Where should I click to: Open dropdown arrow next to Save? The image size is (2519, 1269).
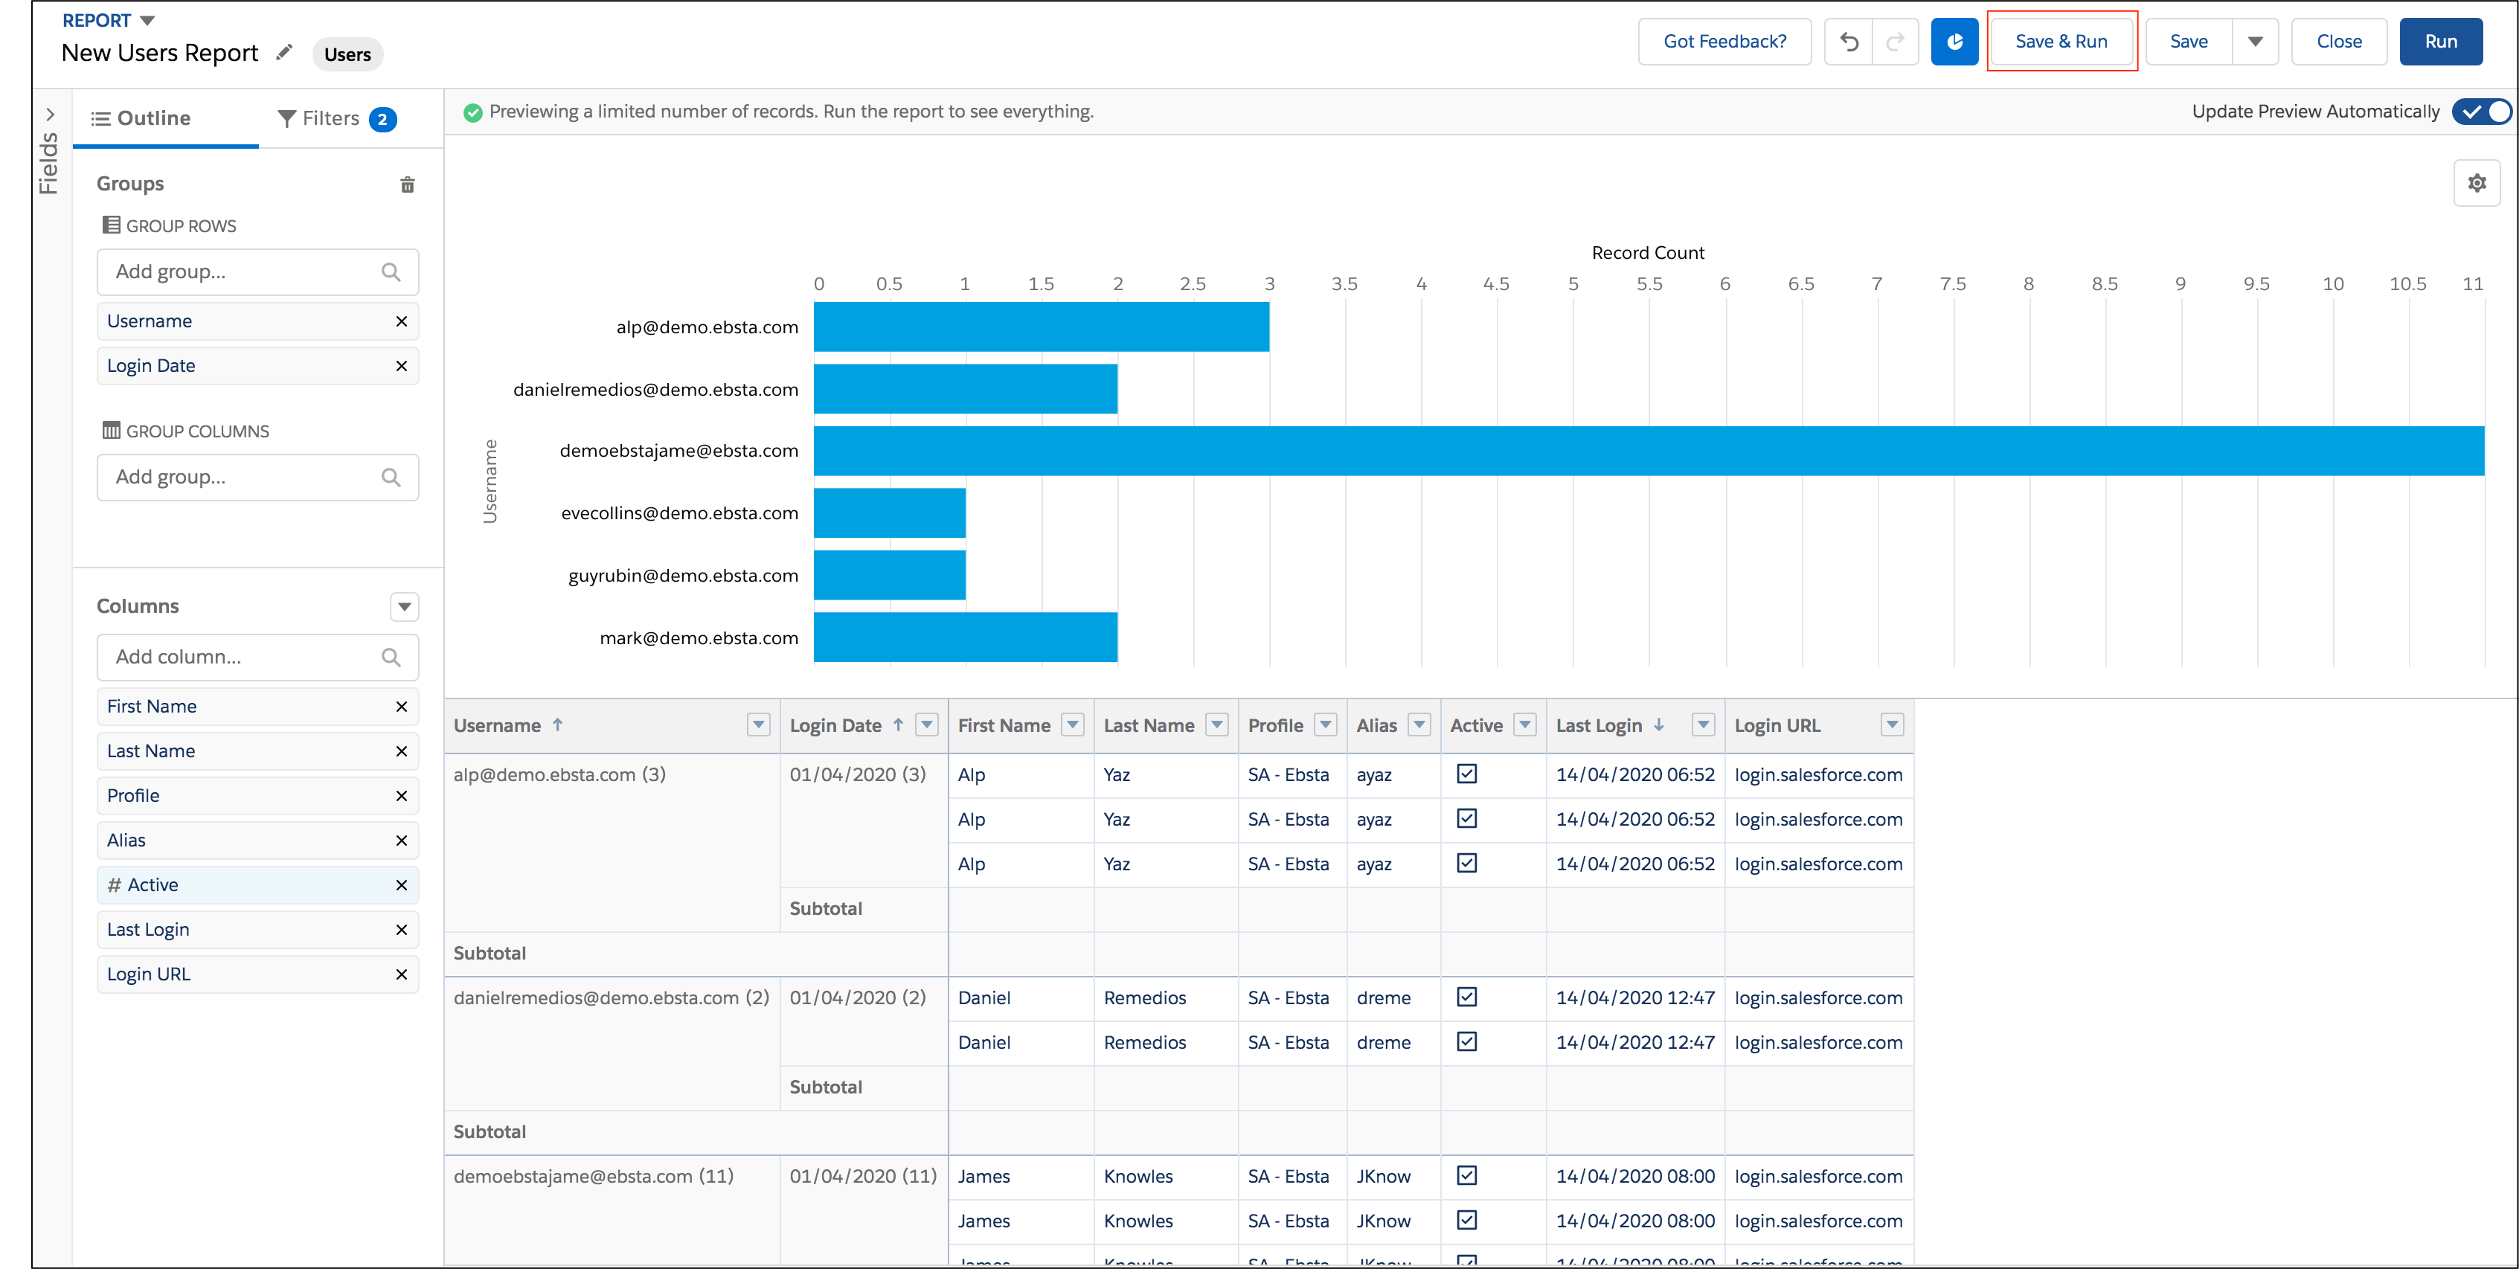tap(2255, 41)
